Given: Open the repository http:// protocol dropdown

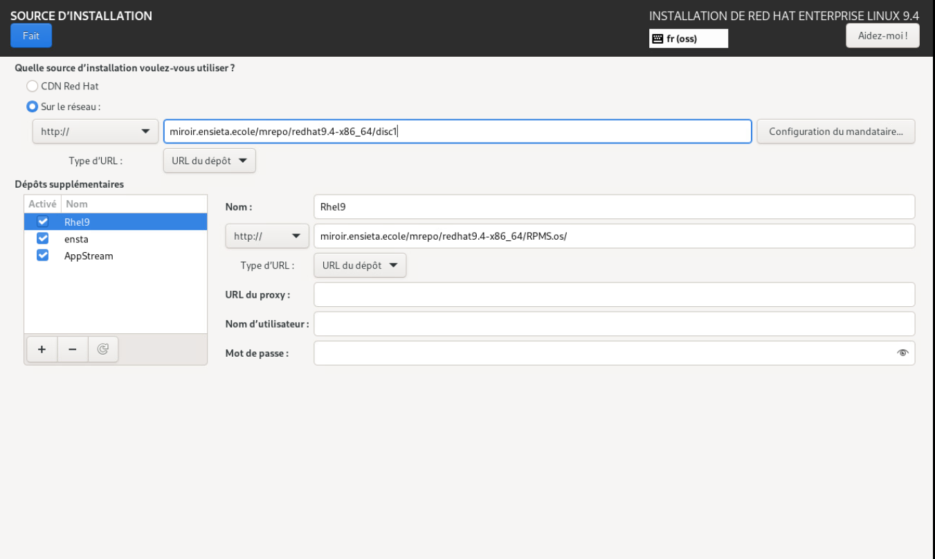Looking at the screenshot, I should [x=267, y=236].
